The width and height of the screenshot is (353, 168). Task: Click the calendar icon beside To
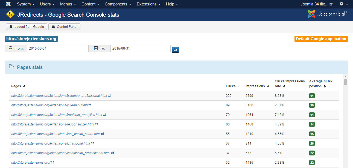tap(96, 48)
